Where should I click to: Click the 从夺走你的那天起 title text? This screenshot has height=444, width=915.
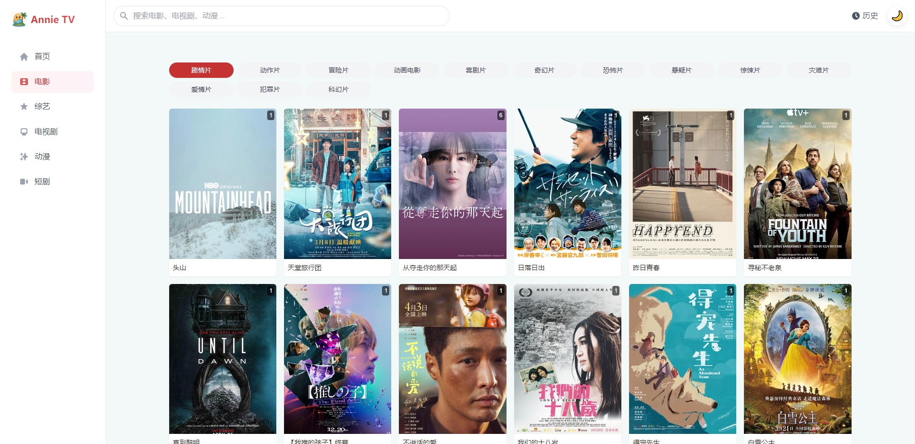click(430, 268)
